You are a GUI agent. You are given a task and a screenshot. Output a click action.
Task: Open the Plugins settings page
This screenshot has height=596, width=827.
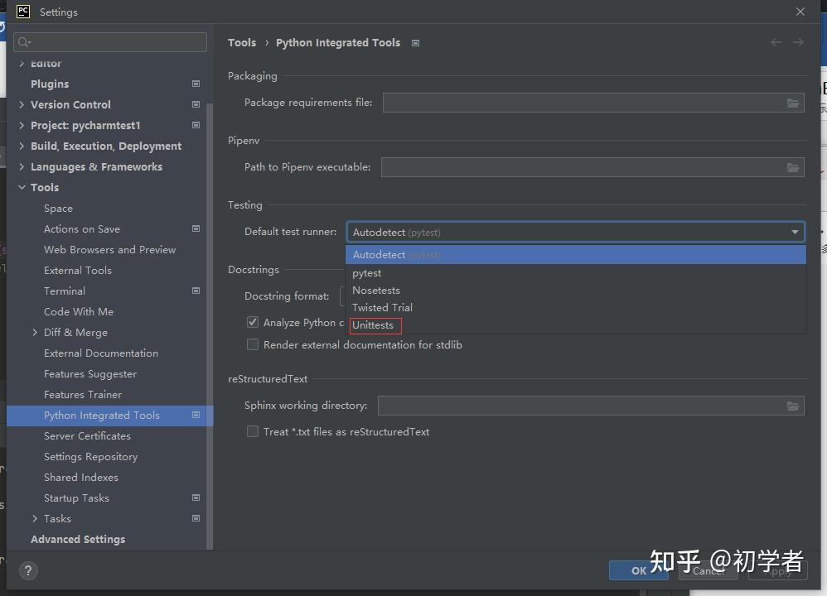50,84
